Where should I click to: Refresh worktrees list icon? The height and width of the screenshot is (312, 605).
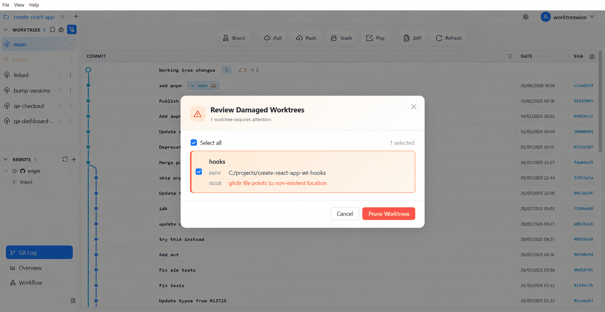tap(52, 30)
